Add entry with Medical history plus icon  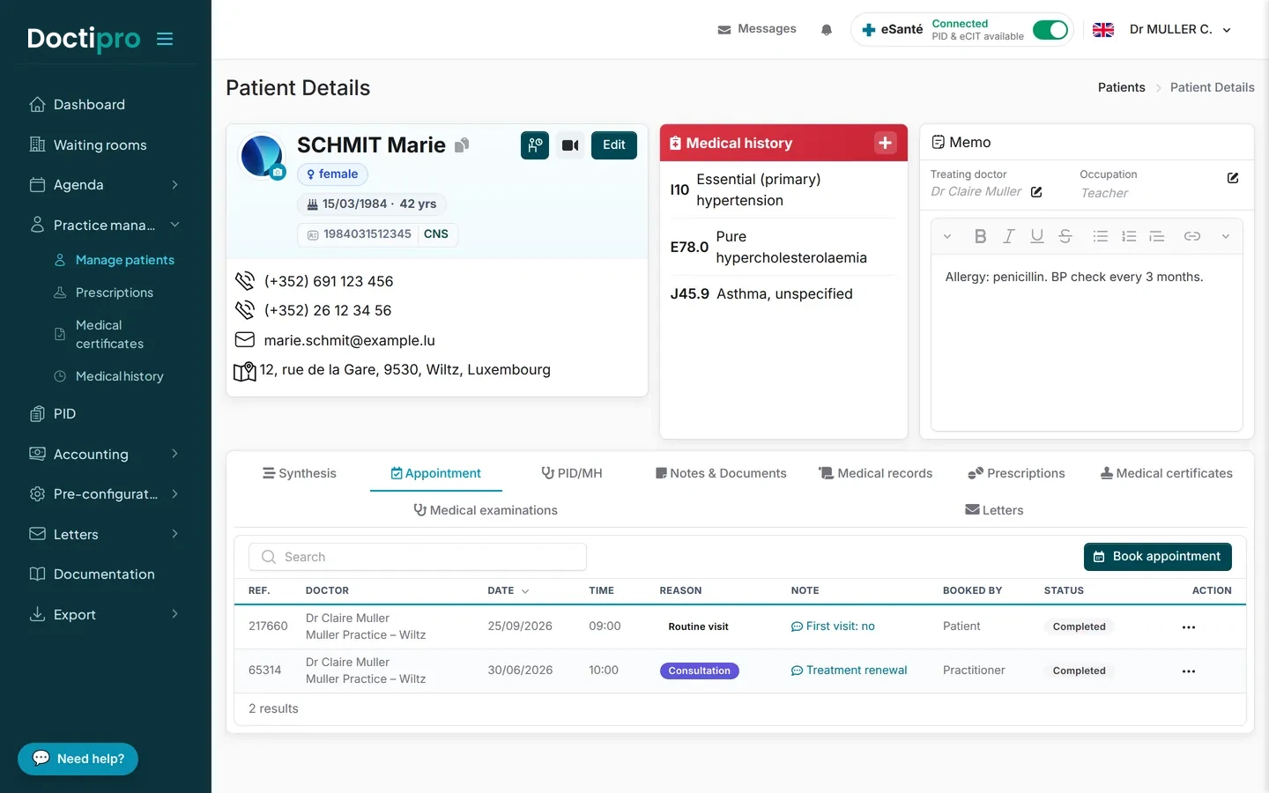(885, 143)
